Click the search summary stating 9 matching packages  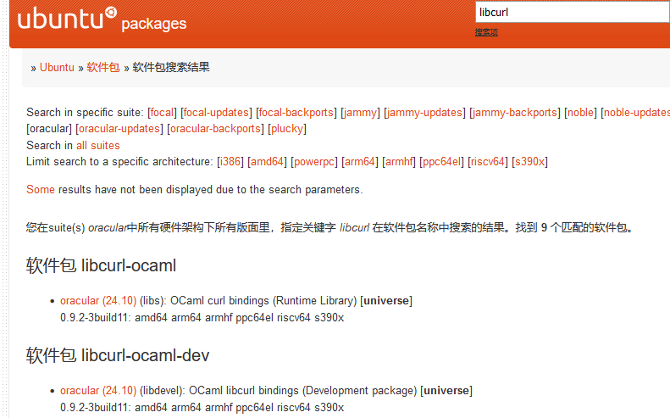click(329, 227)
